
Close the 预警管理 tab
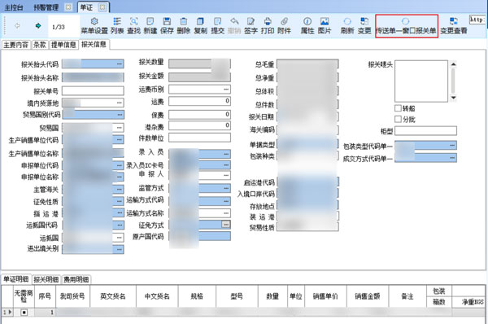[x=68, y=7]
